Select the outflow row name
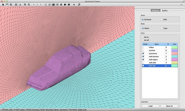 point(152,50)
